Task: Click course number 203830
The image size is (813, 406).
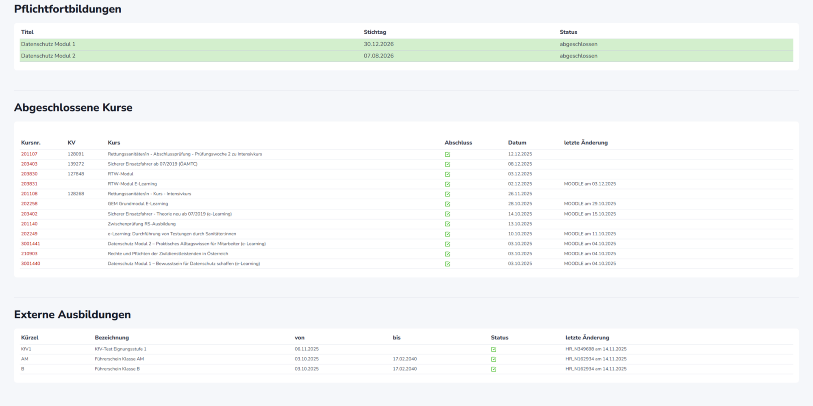Action: [x=29, y=174]
